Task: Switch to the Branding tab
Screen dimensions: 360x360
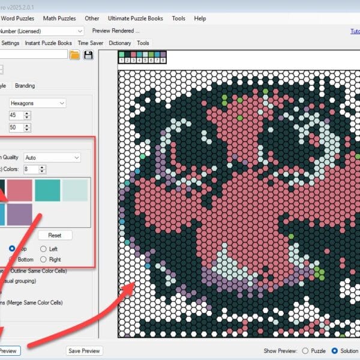Action: (25, 86)
